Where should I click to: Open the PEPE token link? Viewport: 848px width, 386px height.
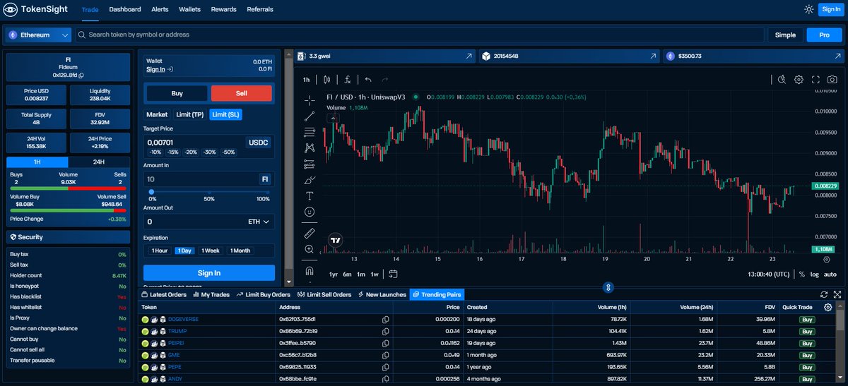point(175,368)
